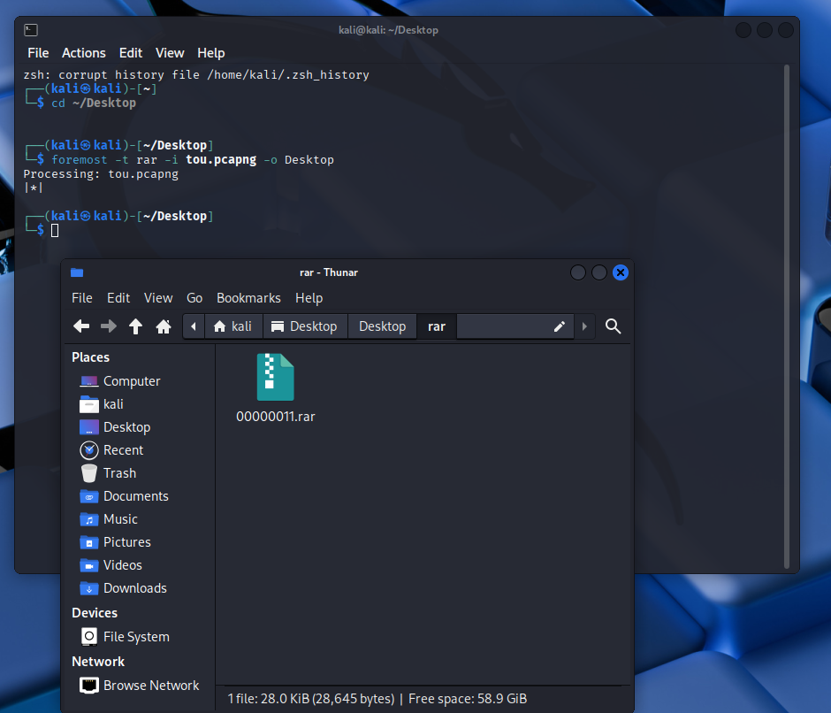Click the parent folder up arrow

135,326
